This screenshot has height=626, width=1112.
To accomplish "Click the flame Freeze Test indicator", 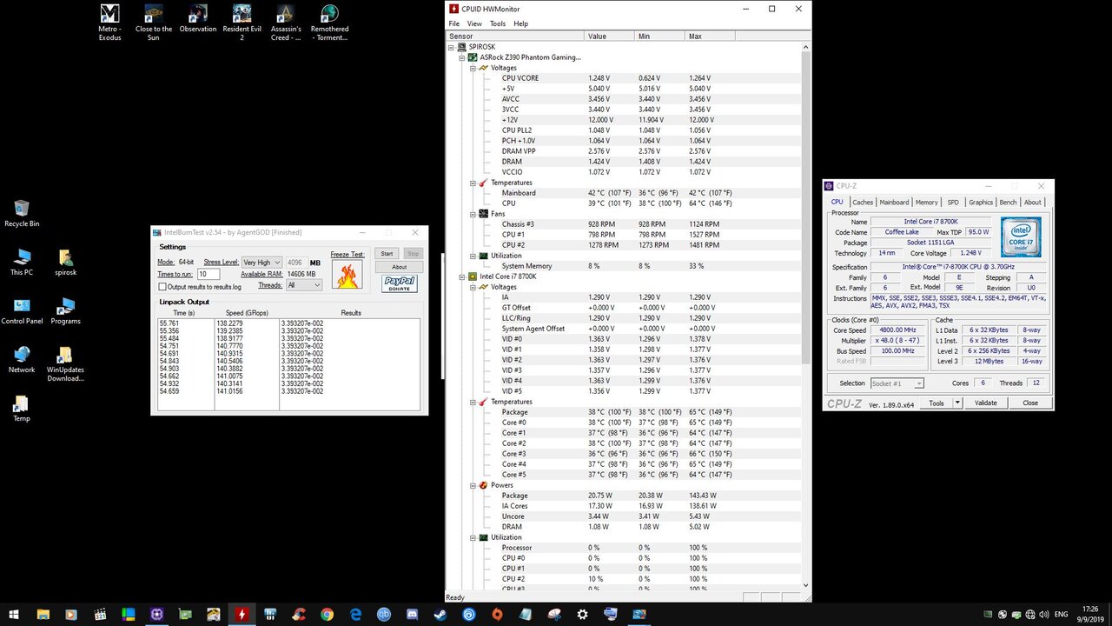I will [347, 276].
